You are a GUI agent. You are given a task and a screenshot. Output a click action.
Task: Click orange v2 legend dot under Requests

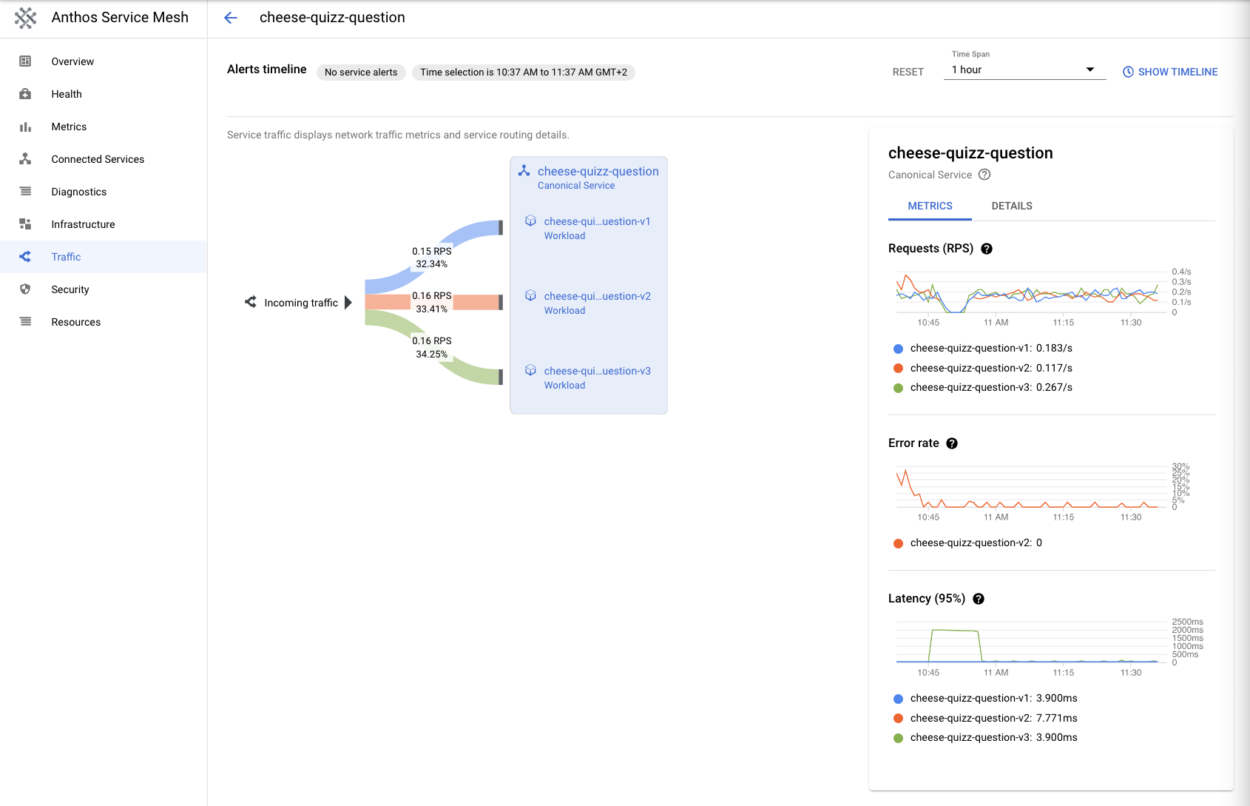[x=898, y=369]
